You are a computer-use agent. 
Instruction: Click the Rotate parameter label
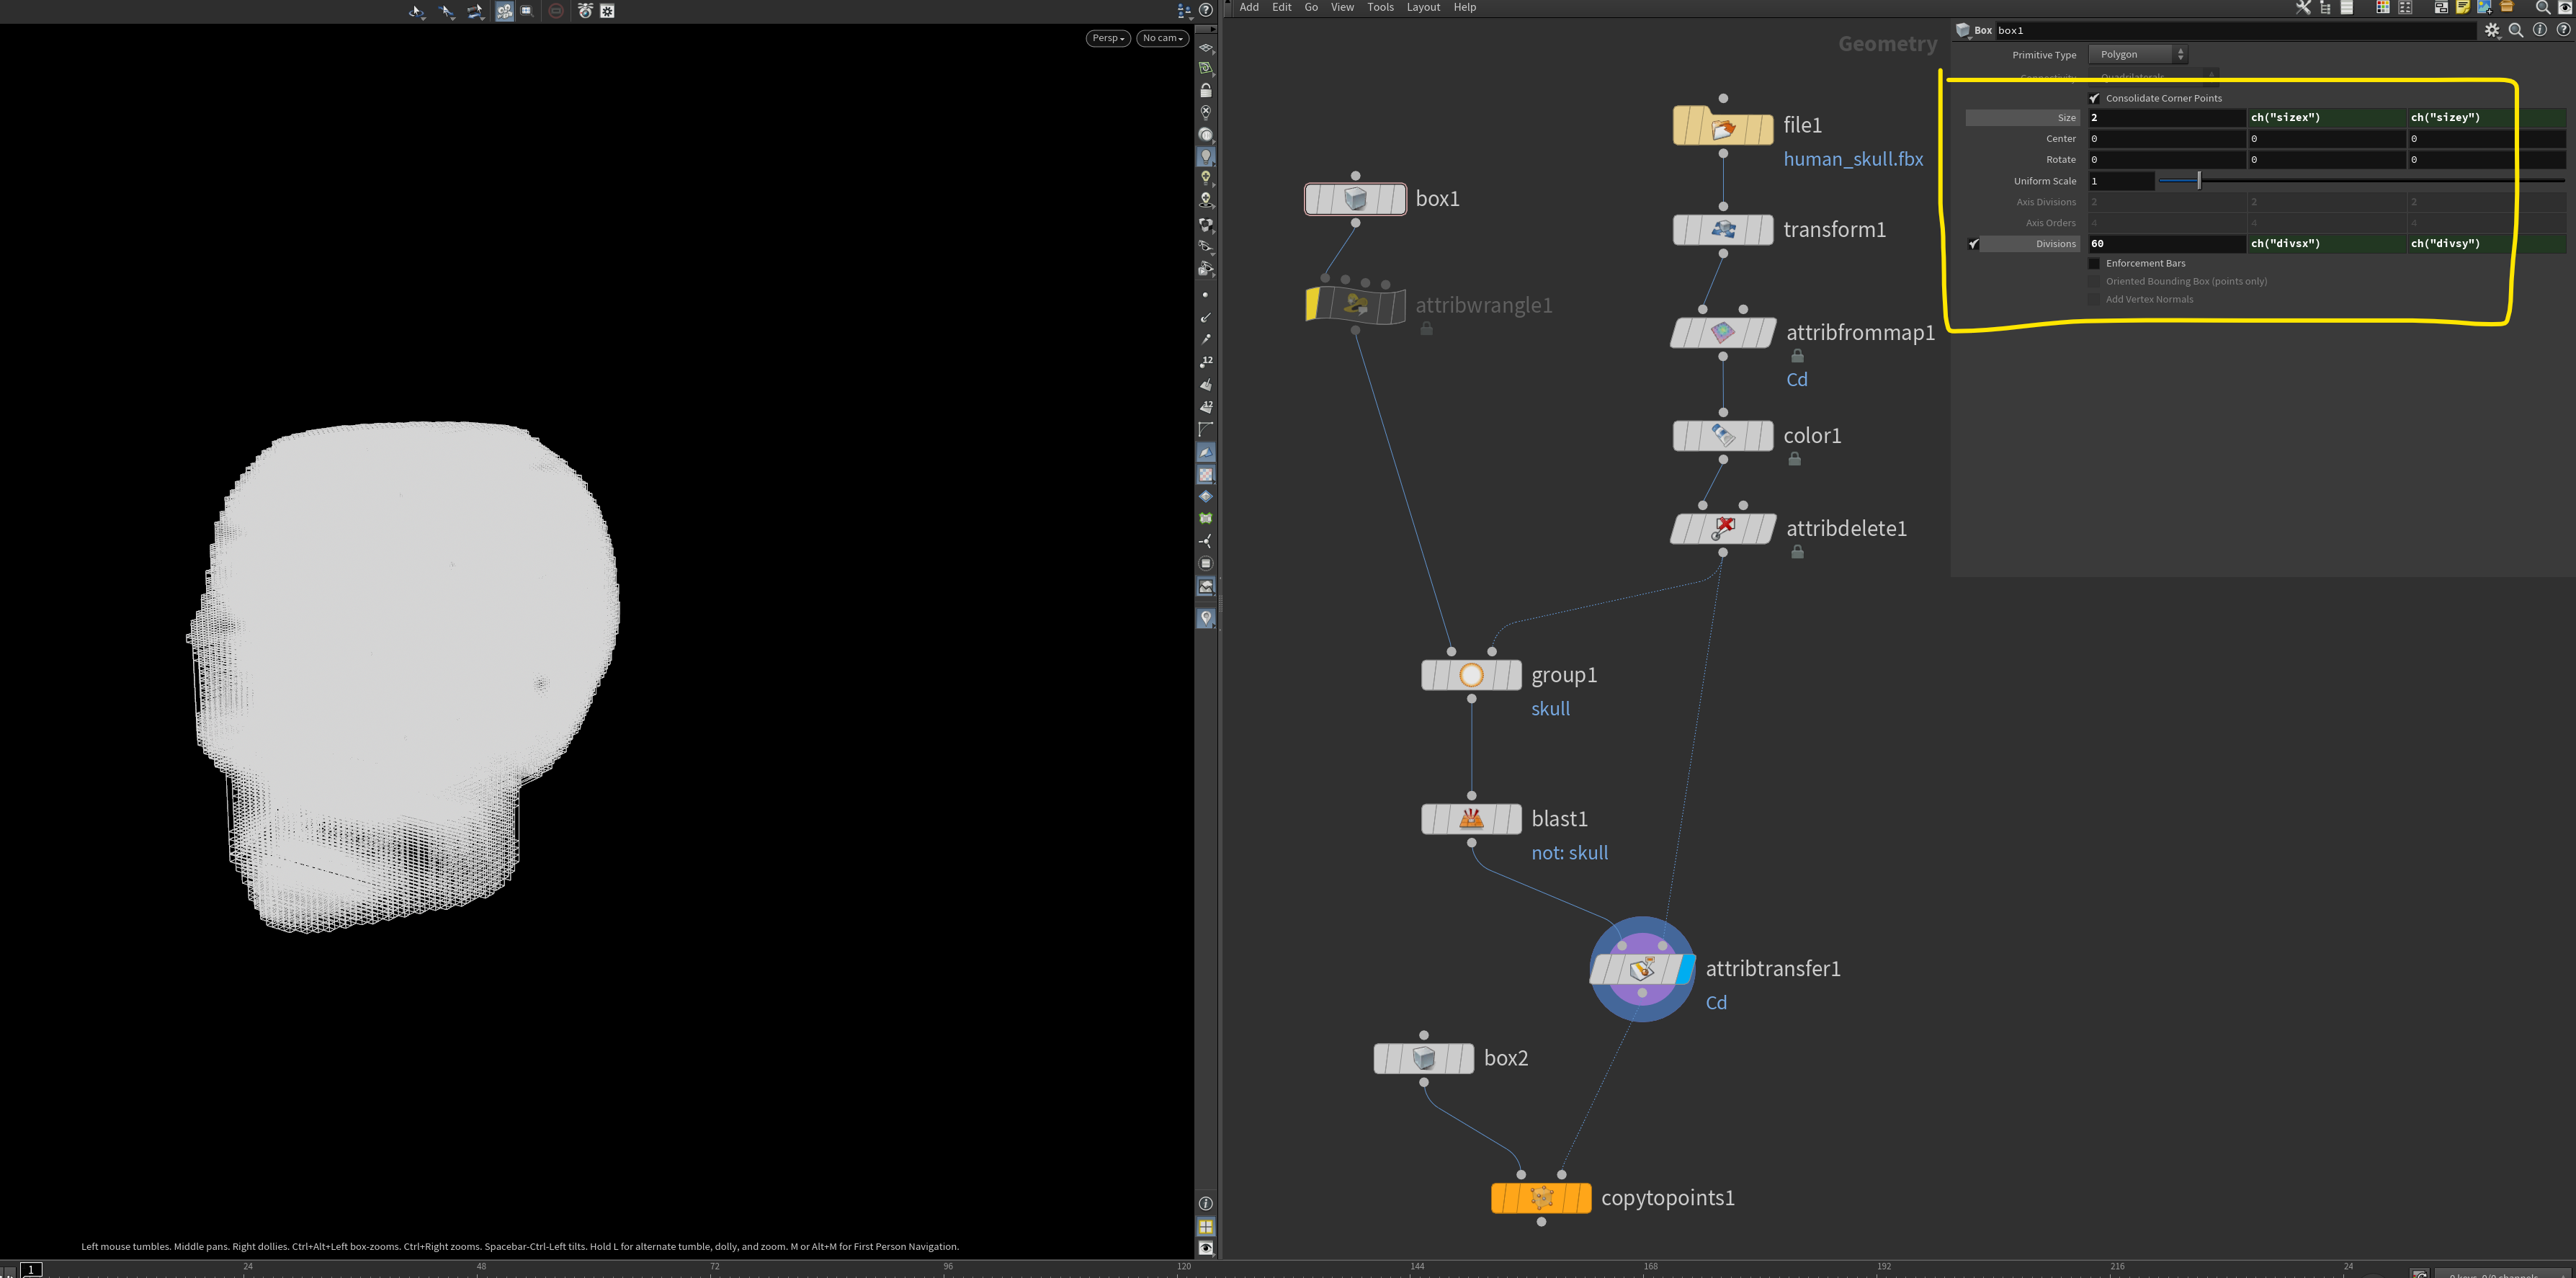(x=2061, y=160)
